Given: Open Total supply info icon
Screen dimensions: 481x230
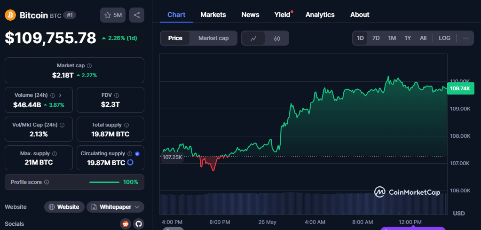Looking at the screenshot, I should tap(126, 125).
